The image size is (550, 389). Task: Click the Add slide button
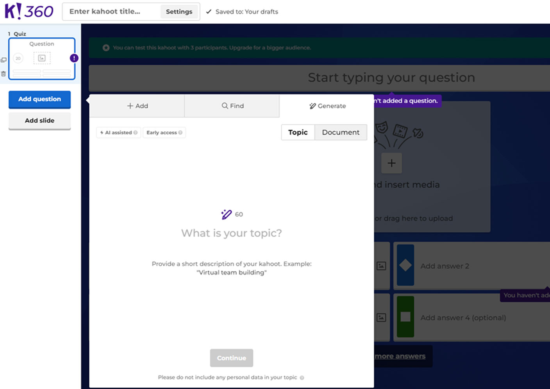click(39, 120)
